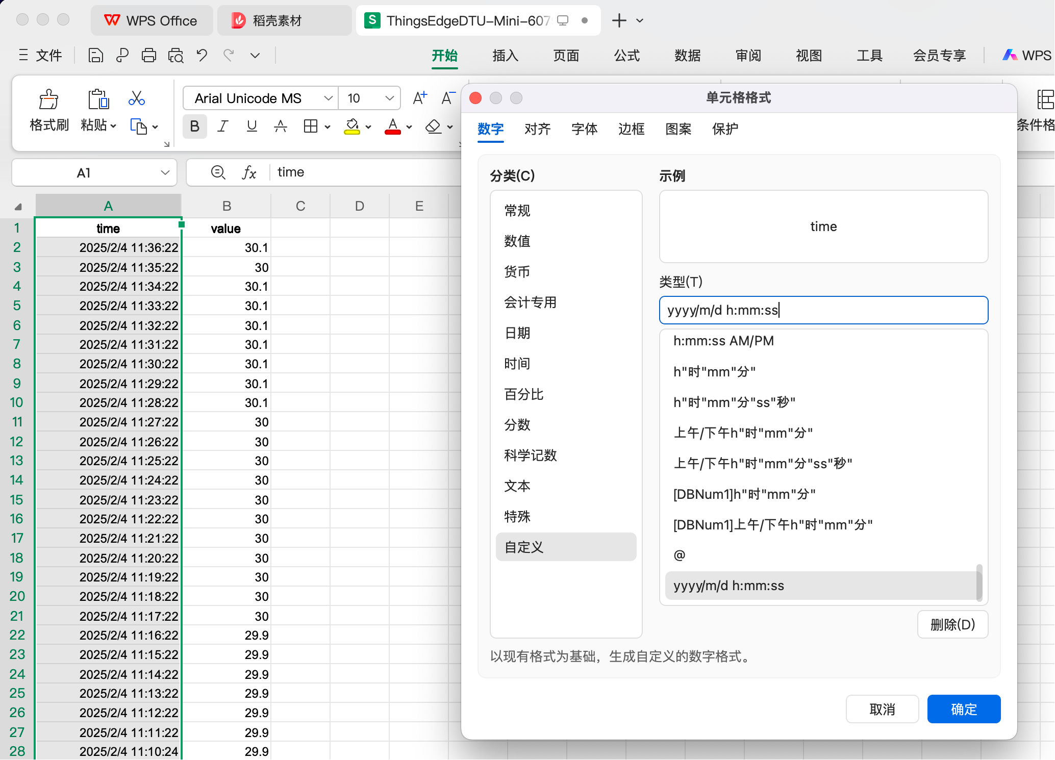Open Print Preview icon
The width and height of the screenshot is (1055, 760).
coord(175,55)
